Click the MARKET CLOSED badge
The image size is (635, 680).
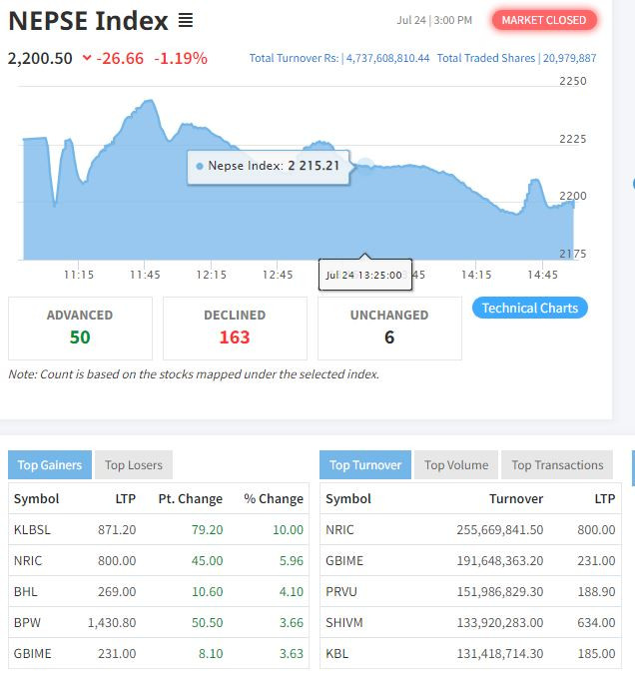click(544, 20)
